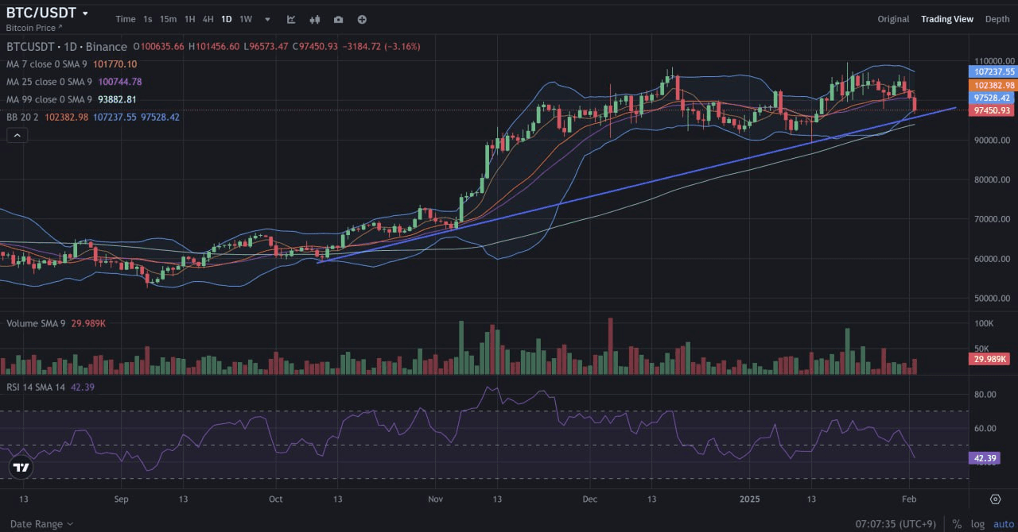Toggle percent scale mode
This screenshot has height=532, width=1018.
[x=957, y=524]
